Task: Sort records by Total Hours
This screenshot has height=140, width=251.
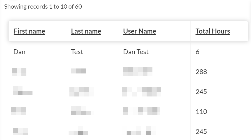Action: click(213, 31)
